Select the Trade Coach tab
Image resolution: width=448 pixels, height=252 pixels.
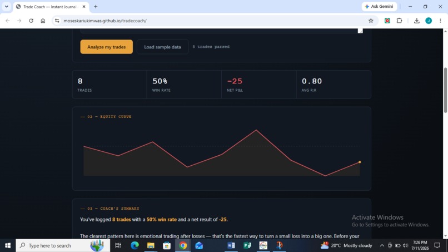pyautogui.click(x=51, y=7)
